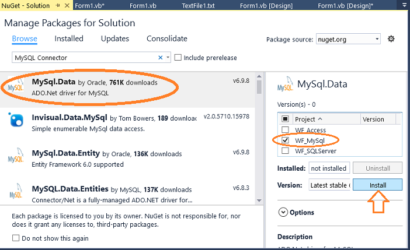Click the WF_SQLServer project name
Screen dimensions: 410x250
tap(315, 151)
